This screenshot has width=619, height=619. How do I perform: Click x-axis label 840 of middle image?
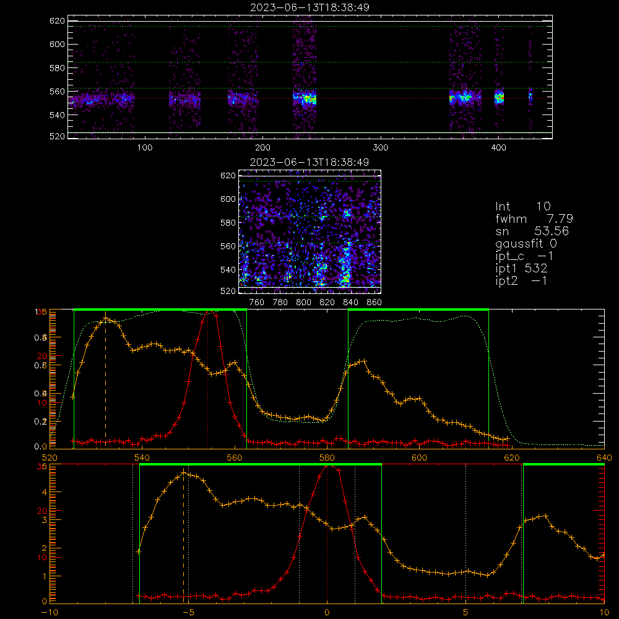pyautogui.click(x=350, y=303)
